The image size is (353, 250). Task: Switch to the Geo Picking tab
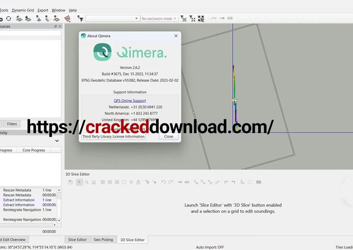[x=104, y=239]
